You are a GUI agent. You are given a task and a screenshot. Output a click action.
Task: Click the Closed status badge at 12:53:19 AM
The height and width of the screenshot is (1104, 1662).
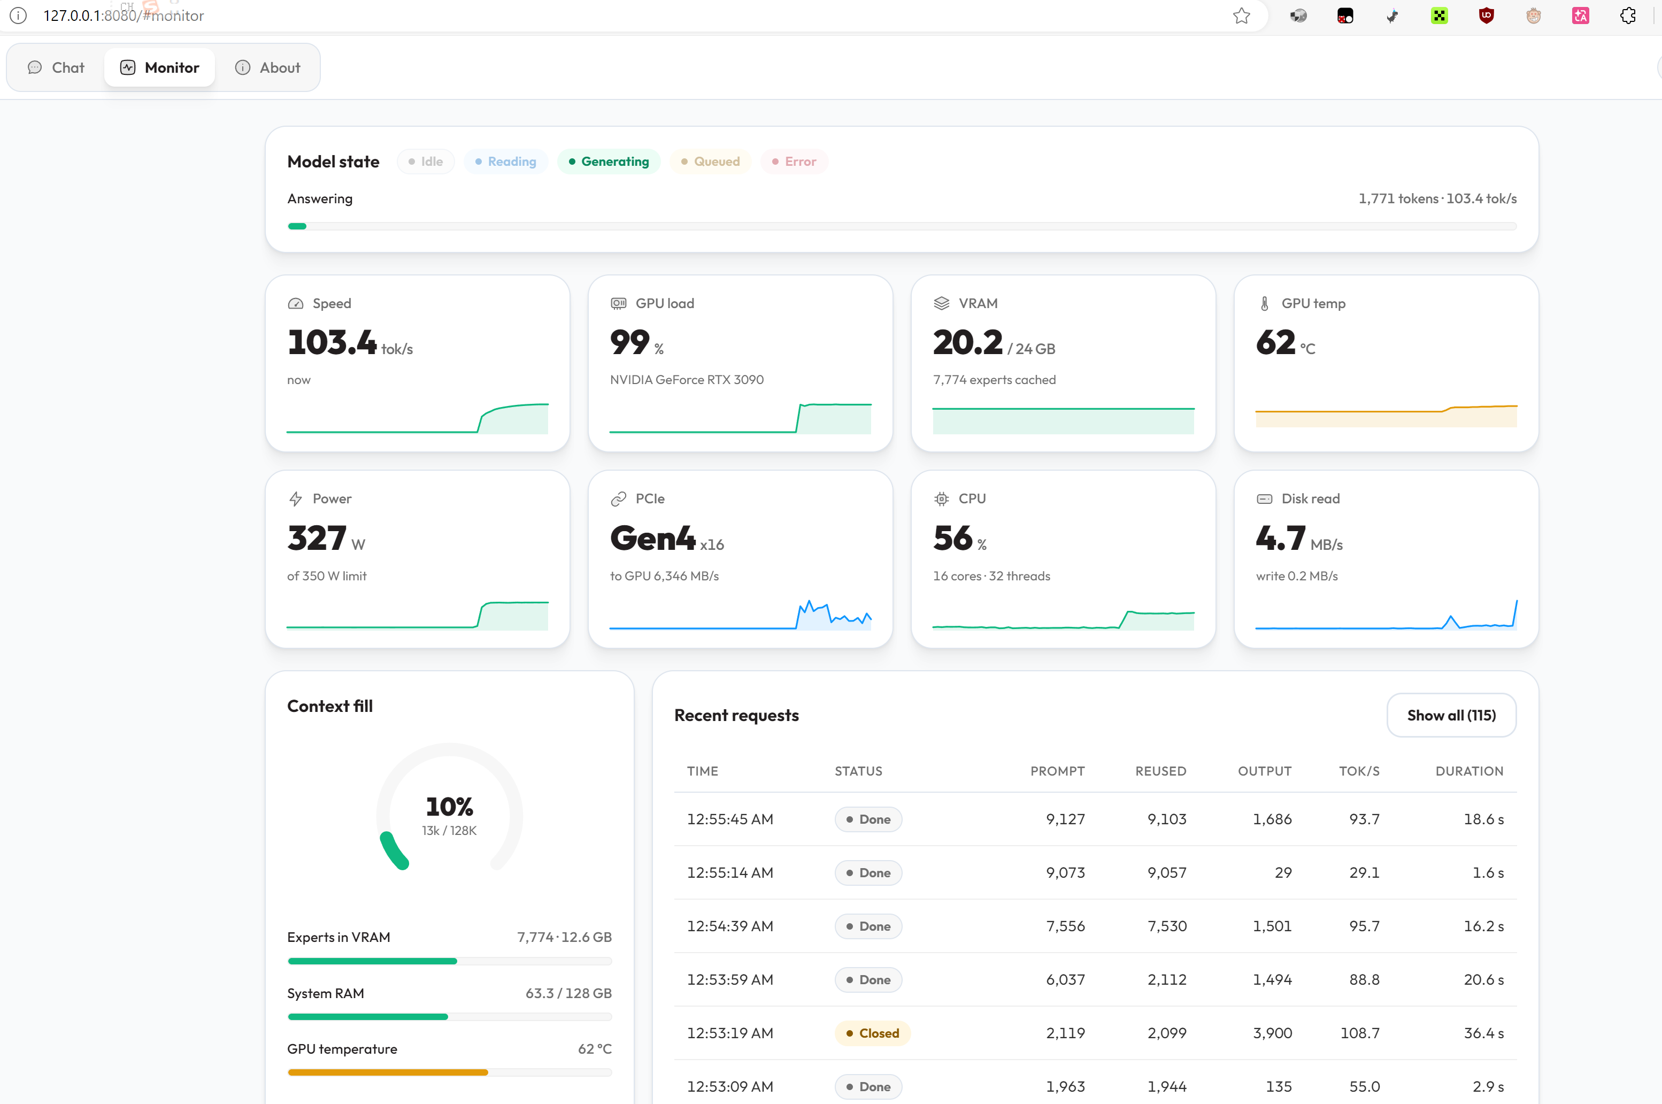tap(872, 1033)
